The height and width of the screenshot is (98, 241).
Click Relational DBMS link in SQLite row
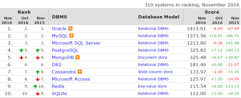click(153, 93)
